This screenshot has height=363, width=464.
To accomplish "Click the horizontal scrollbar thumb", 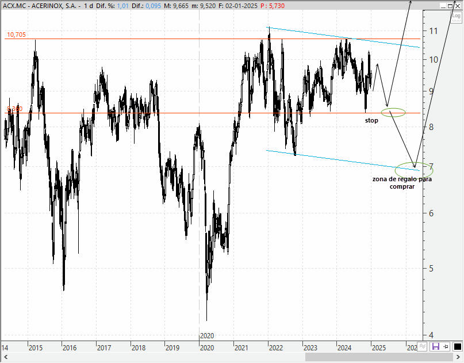I will [379, 357].
